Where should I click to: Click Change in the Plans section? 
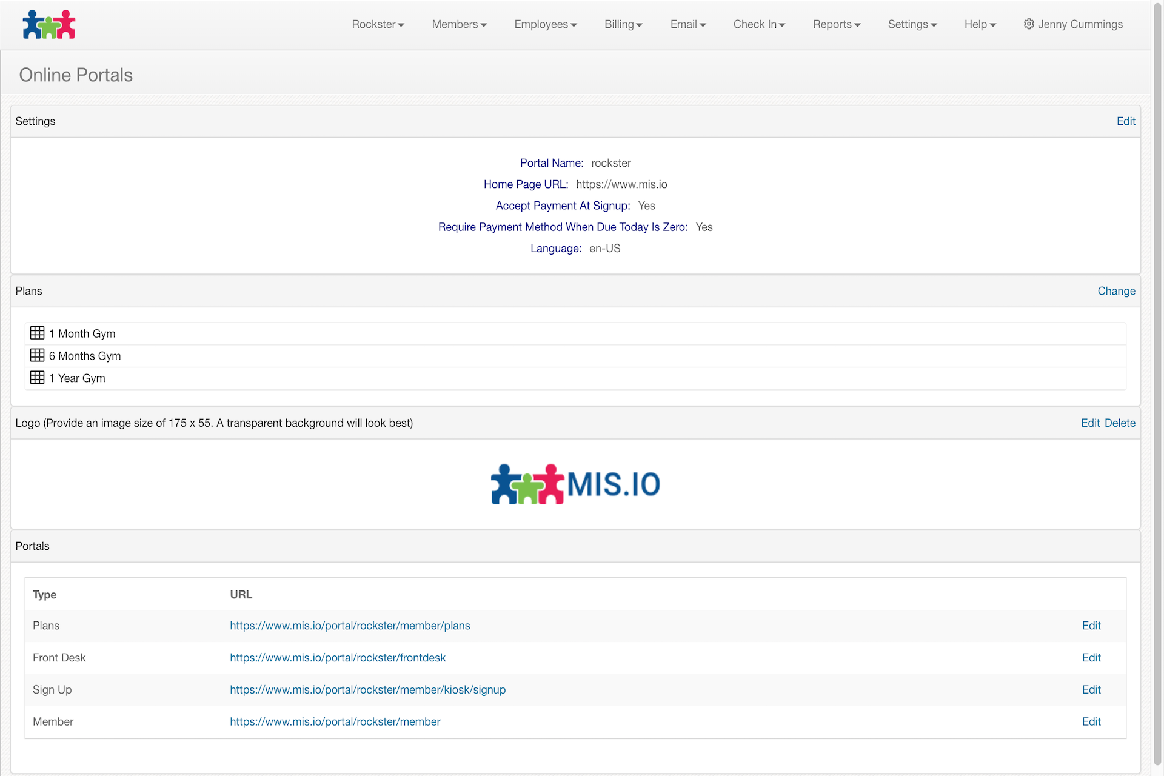[x=1116, y=291]
